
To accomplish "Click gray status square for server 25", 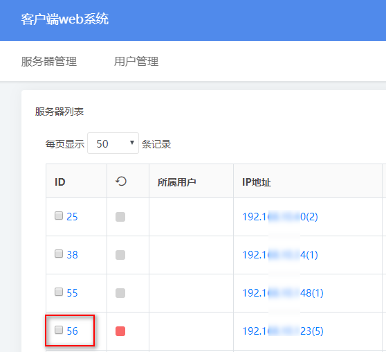I will [120, 217].
